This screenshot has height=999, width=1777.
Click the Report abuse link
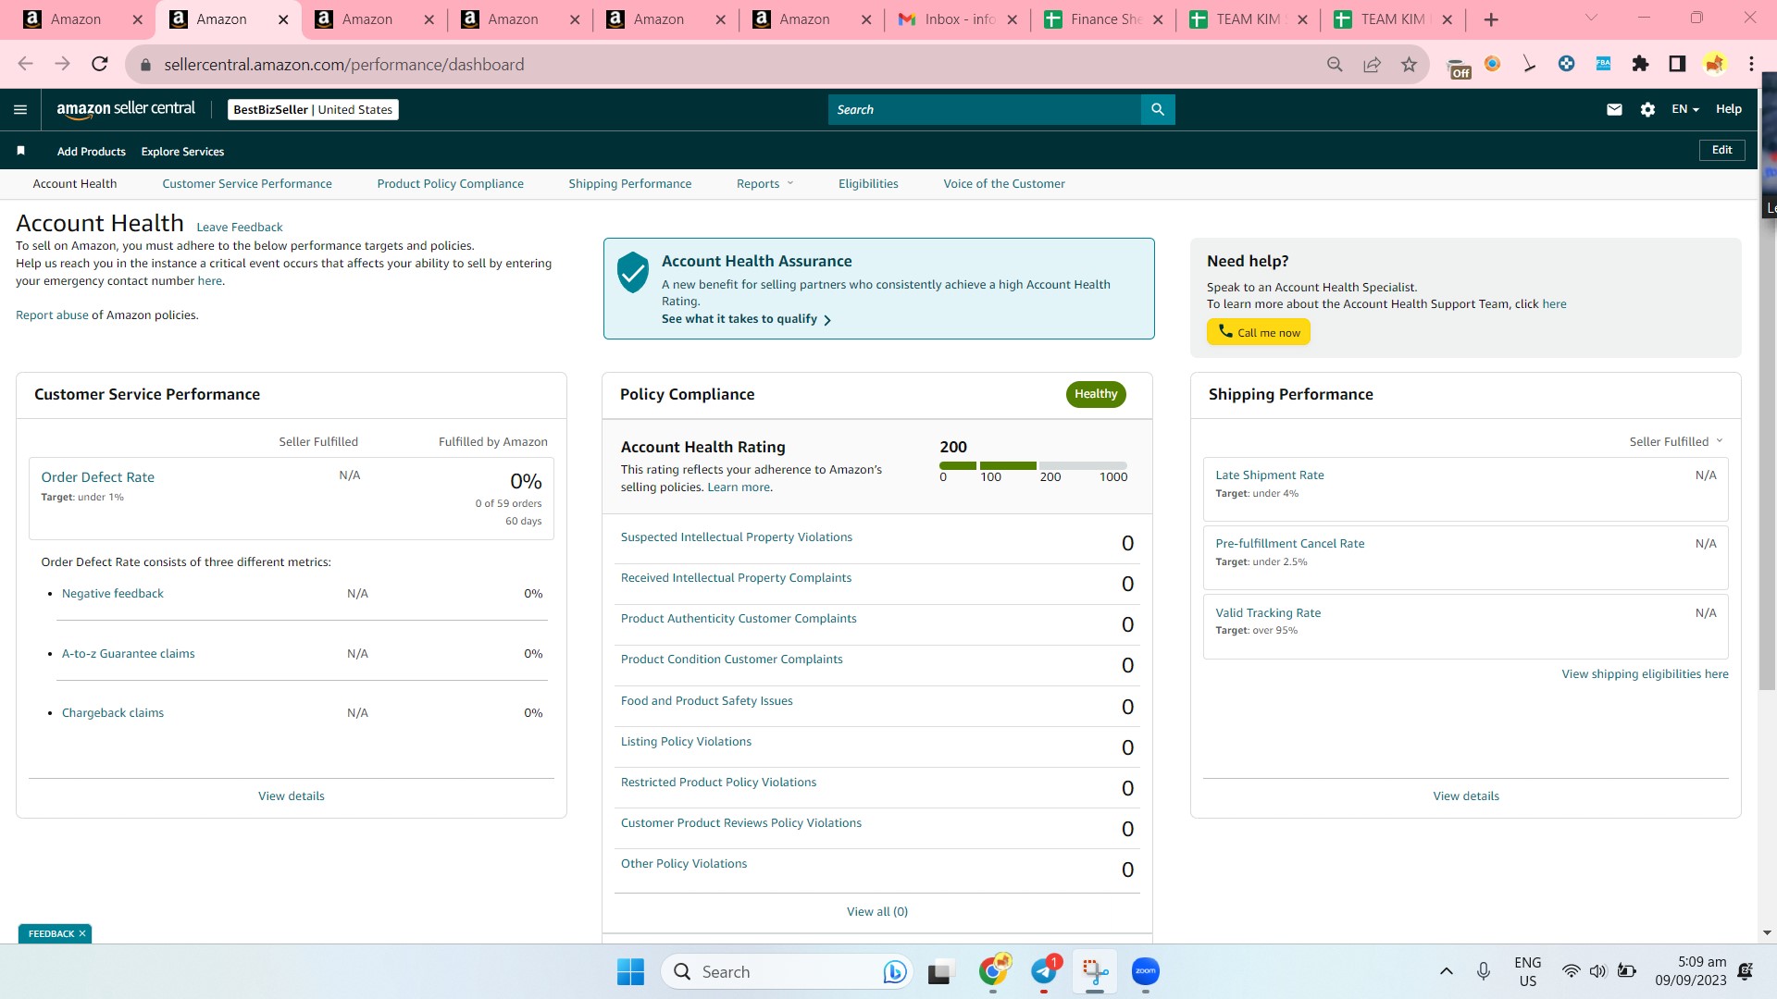(52, 314)
